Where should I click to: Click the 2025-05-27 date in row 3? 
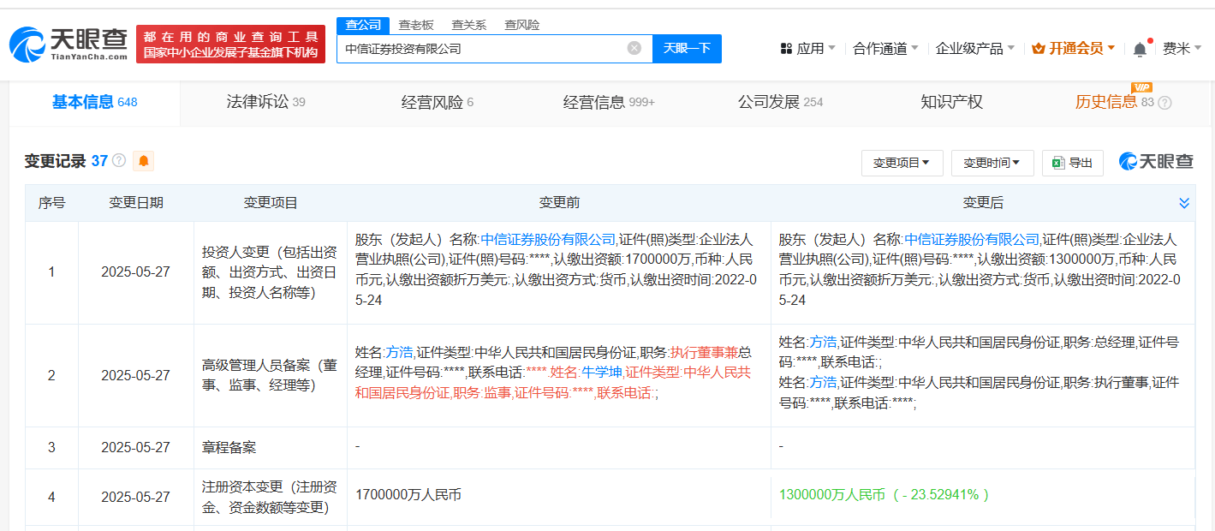point(135,448)
